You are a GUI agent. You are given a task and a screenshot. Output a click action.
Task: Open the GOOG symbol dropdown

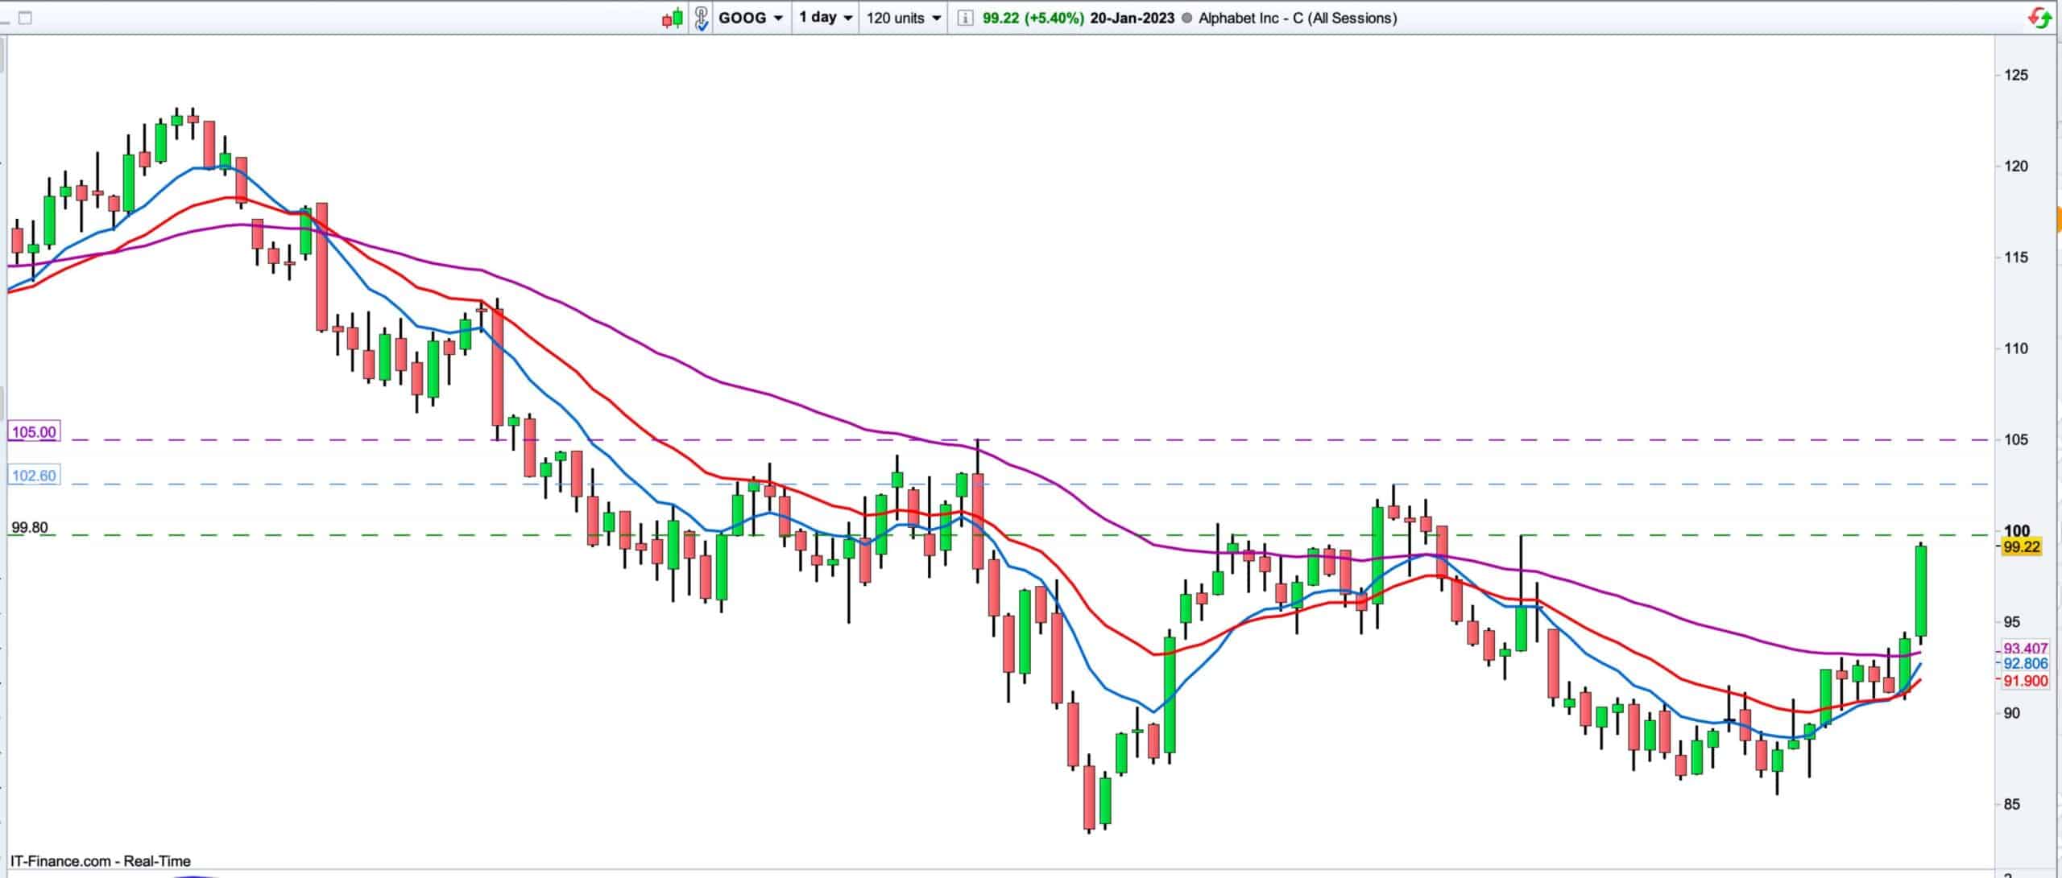750,18
